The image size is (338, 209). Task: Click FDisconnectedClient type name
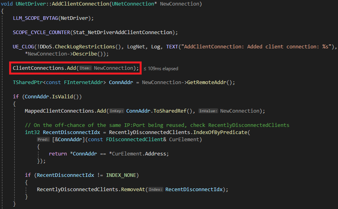click(134, 140)
